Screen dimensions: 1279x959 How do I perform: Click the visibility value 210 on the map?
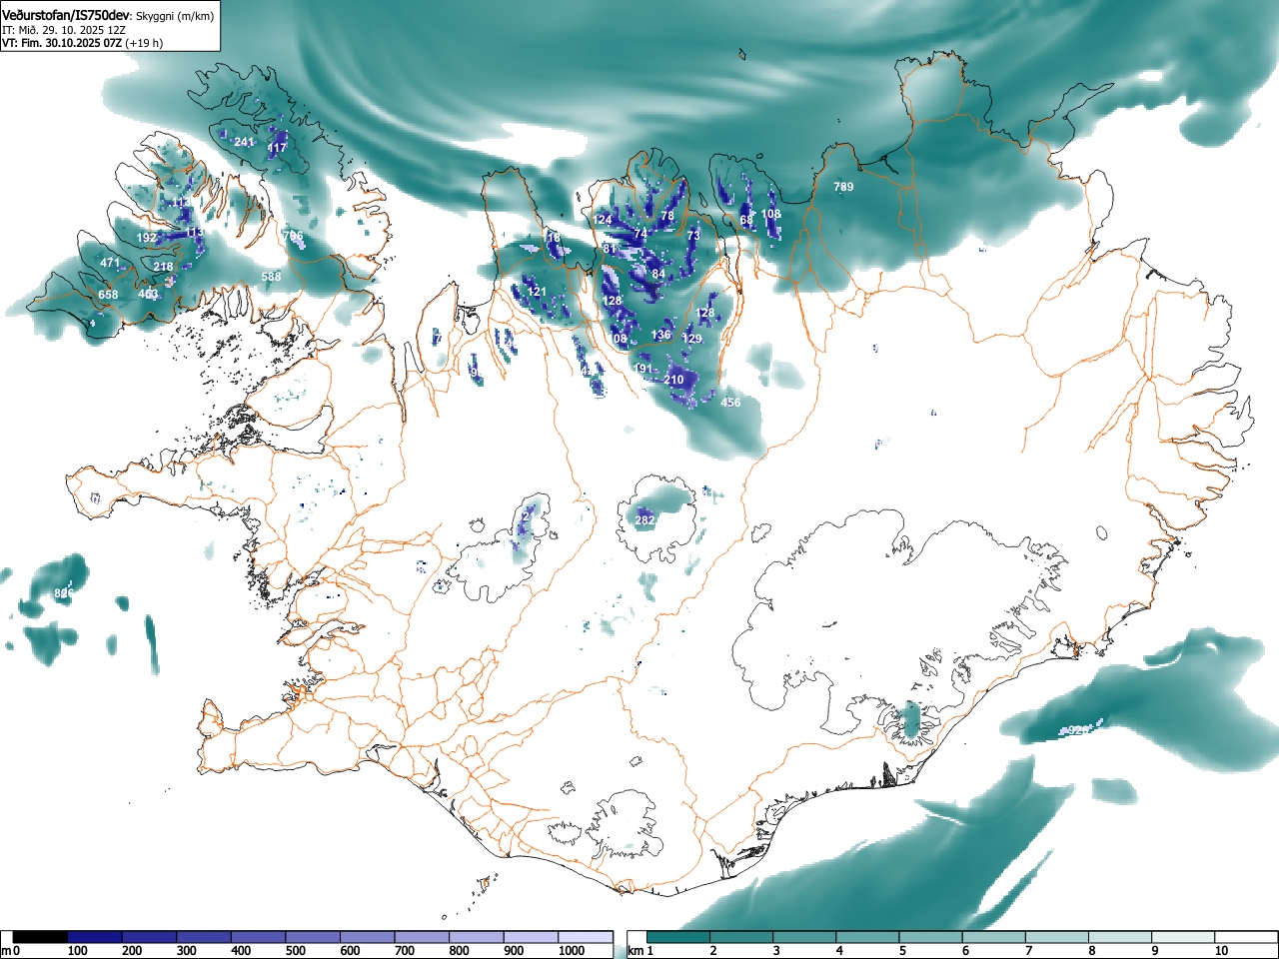click(x=674, y=380)
